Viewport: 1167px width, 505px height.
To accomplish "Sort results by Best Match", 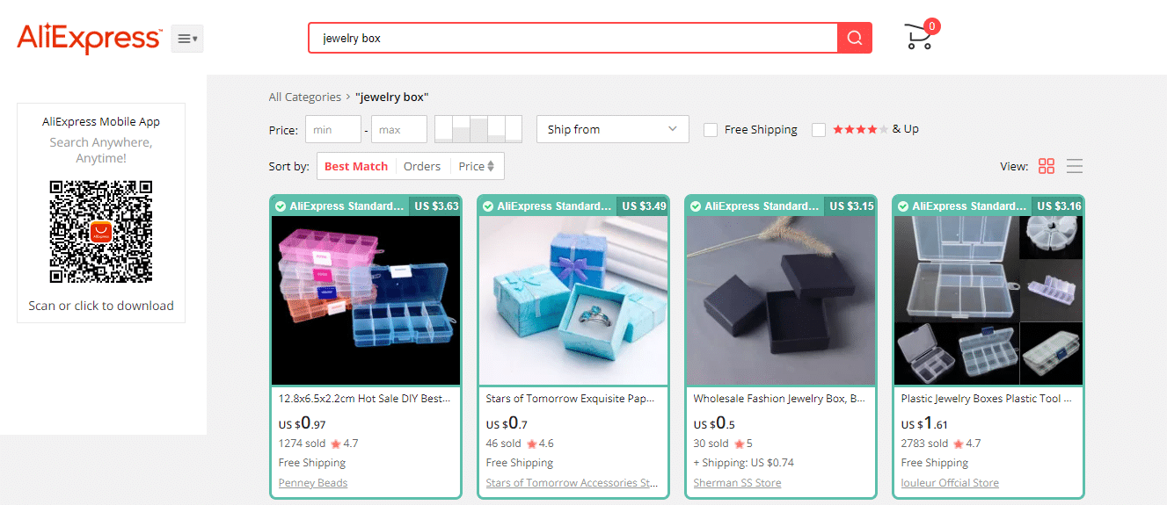I will click(x=356, y=166).
